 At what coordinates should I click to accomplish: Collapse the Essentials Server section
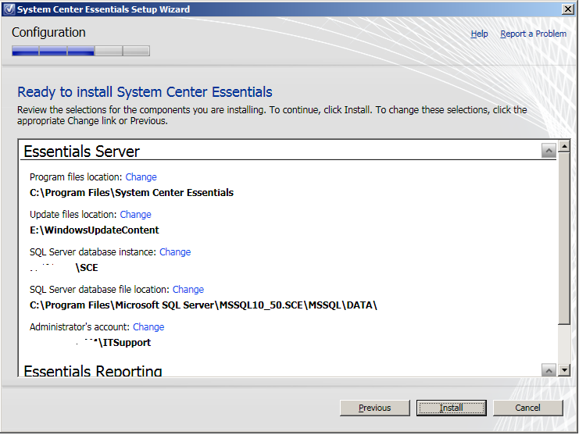pos(549,152)
